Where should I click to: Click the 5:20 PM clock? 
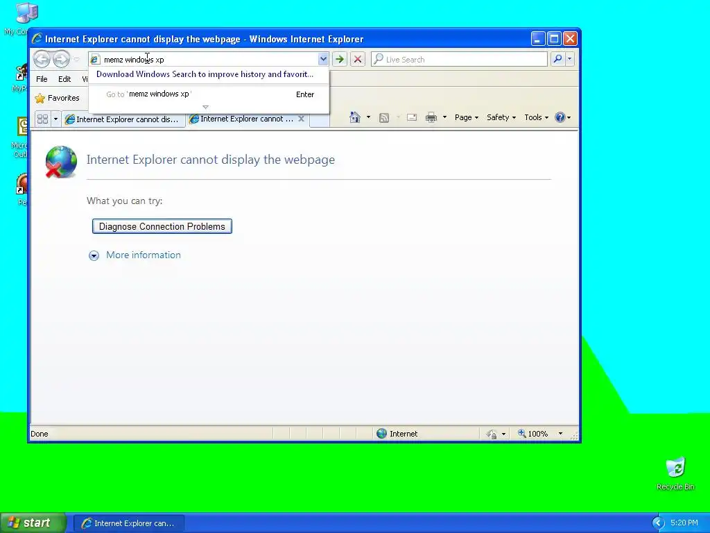(684, 523)
